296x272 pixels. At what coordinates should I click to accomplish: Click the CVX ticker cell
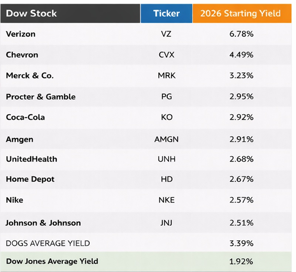click(x=166, y=55)
